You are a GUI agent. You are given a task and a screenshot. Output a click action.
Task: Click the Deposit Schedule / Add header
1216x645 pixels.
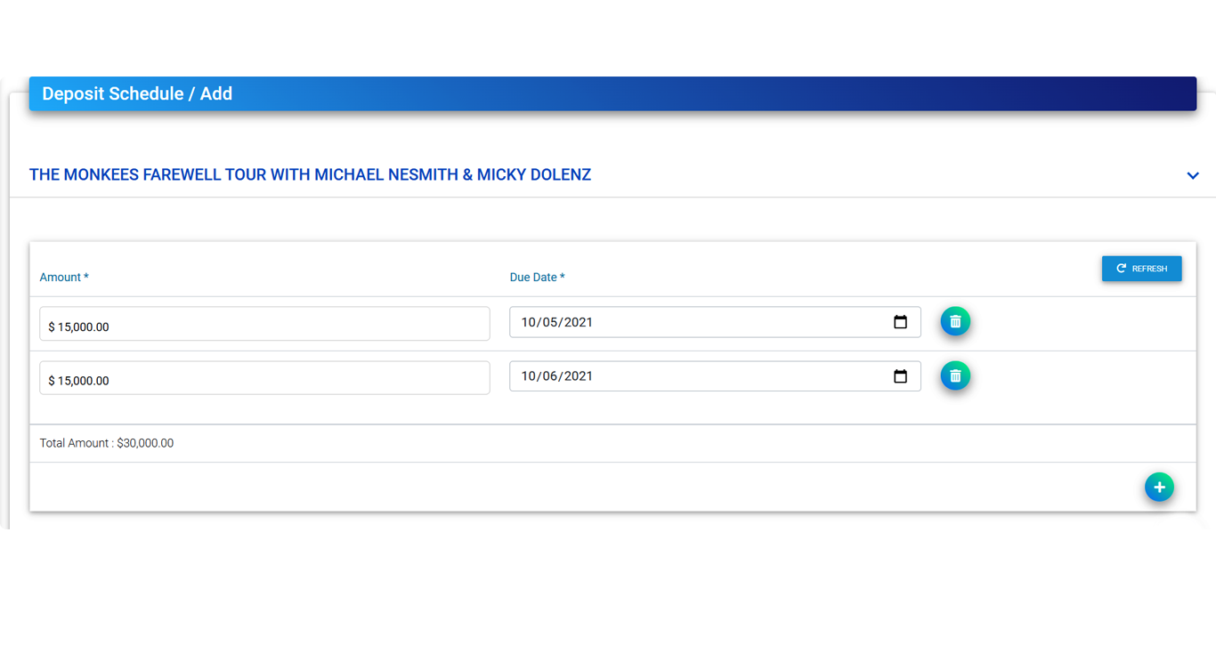(x=136, y=93)
